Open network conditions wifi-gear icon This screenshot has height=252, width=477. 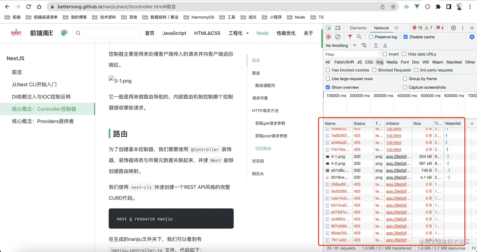(x=364, y=45)
